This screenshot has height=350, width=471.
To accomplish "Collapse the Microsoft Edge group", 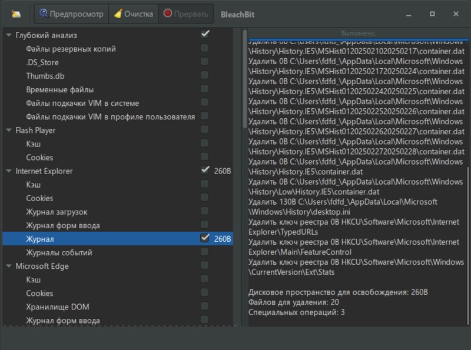I will 9,266.
